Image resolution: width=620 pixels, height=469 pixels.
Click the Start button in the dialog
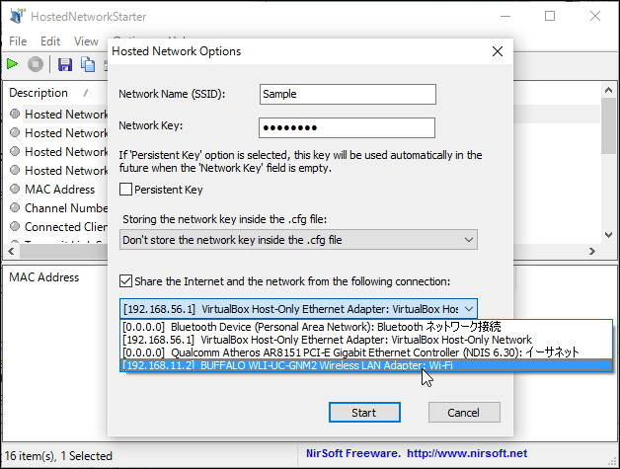(x=364, y=413)
